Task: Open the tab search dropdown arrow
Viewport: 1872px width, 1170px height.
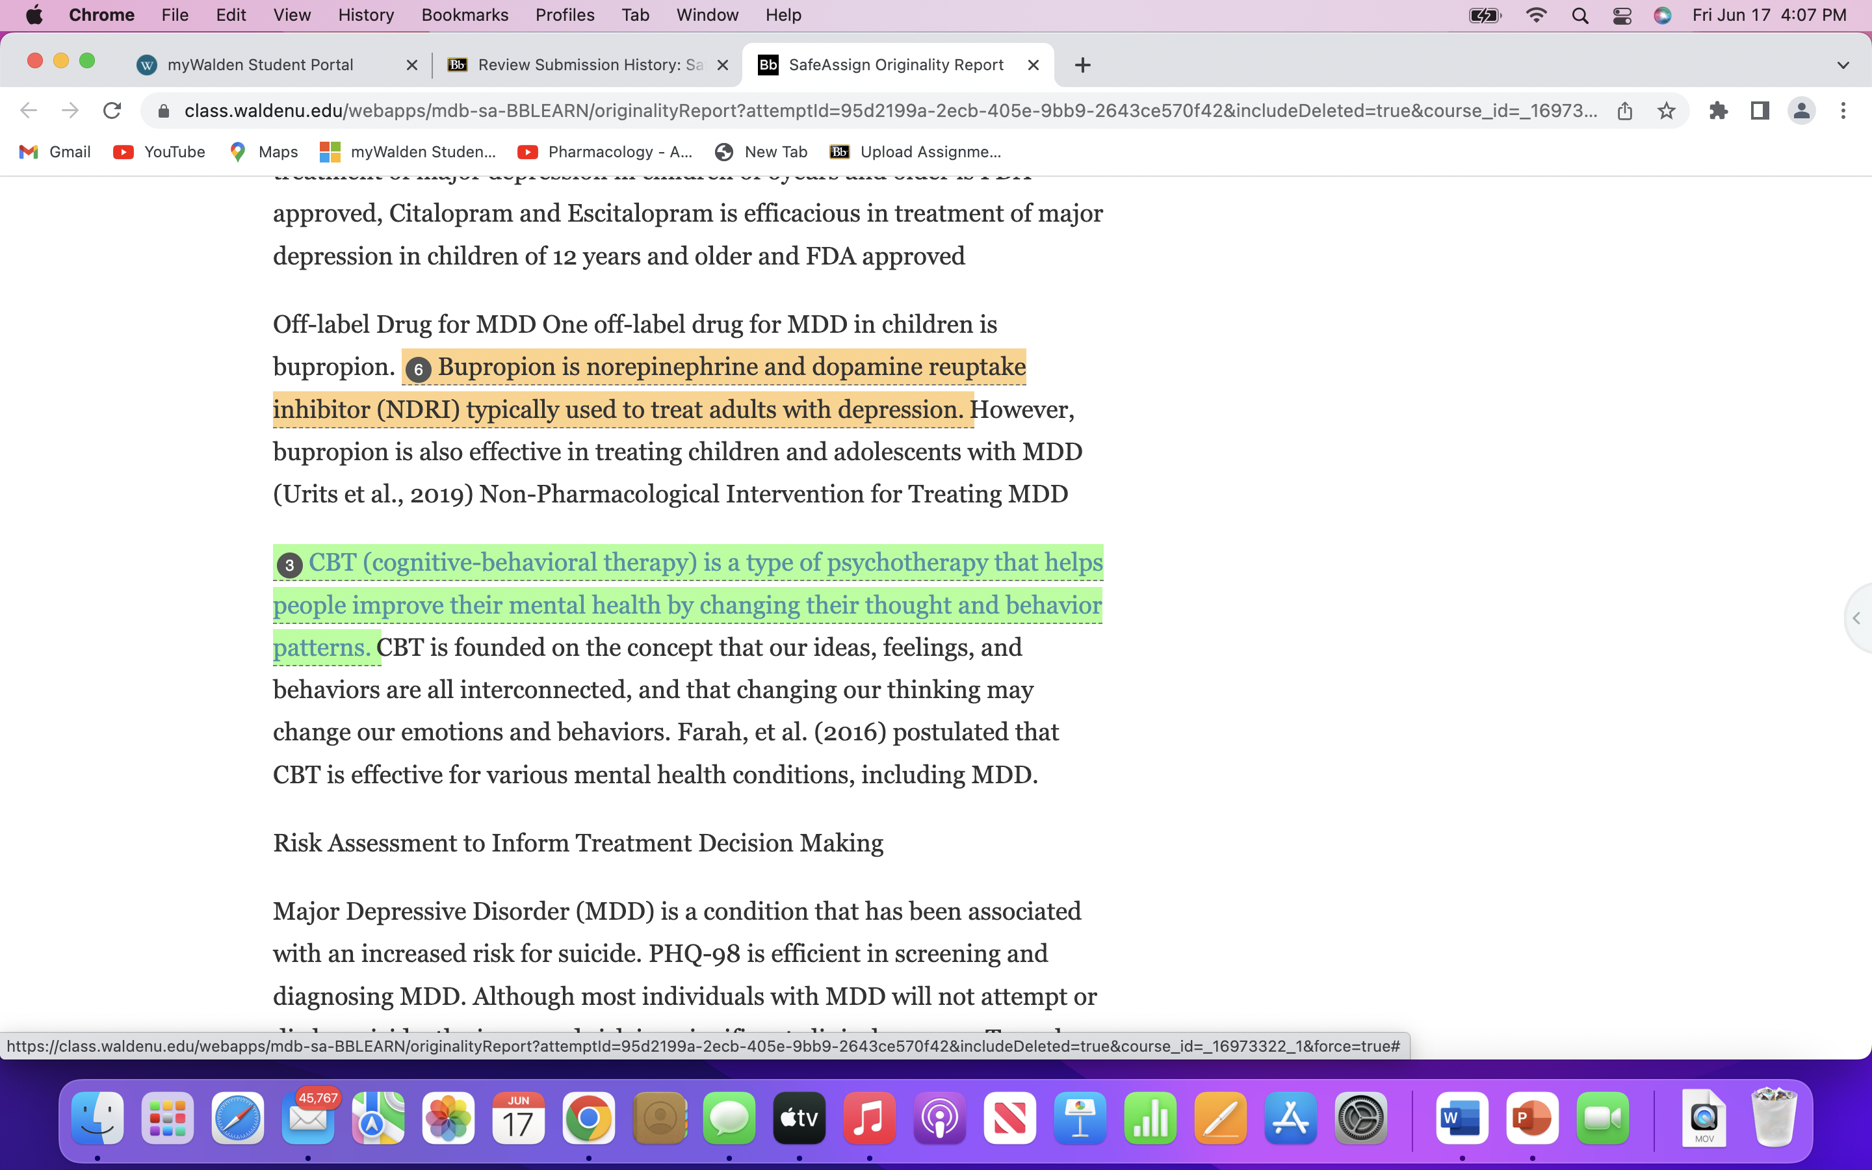Action: coord(1843,65)
